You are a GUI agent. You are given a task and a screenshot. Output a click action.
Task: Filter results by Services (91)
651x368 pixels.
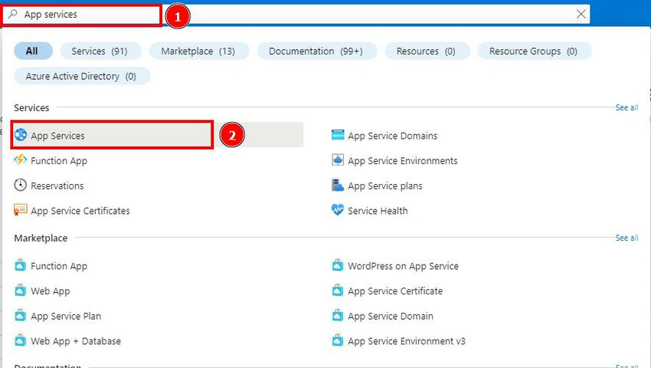(x=100, y=51)
